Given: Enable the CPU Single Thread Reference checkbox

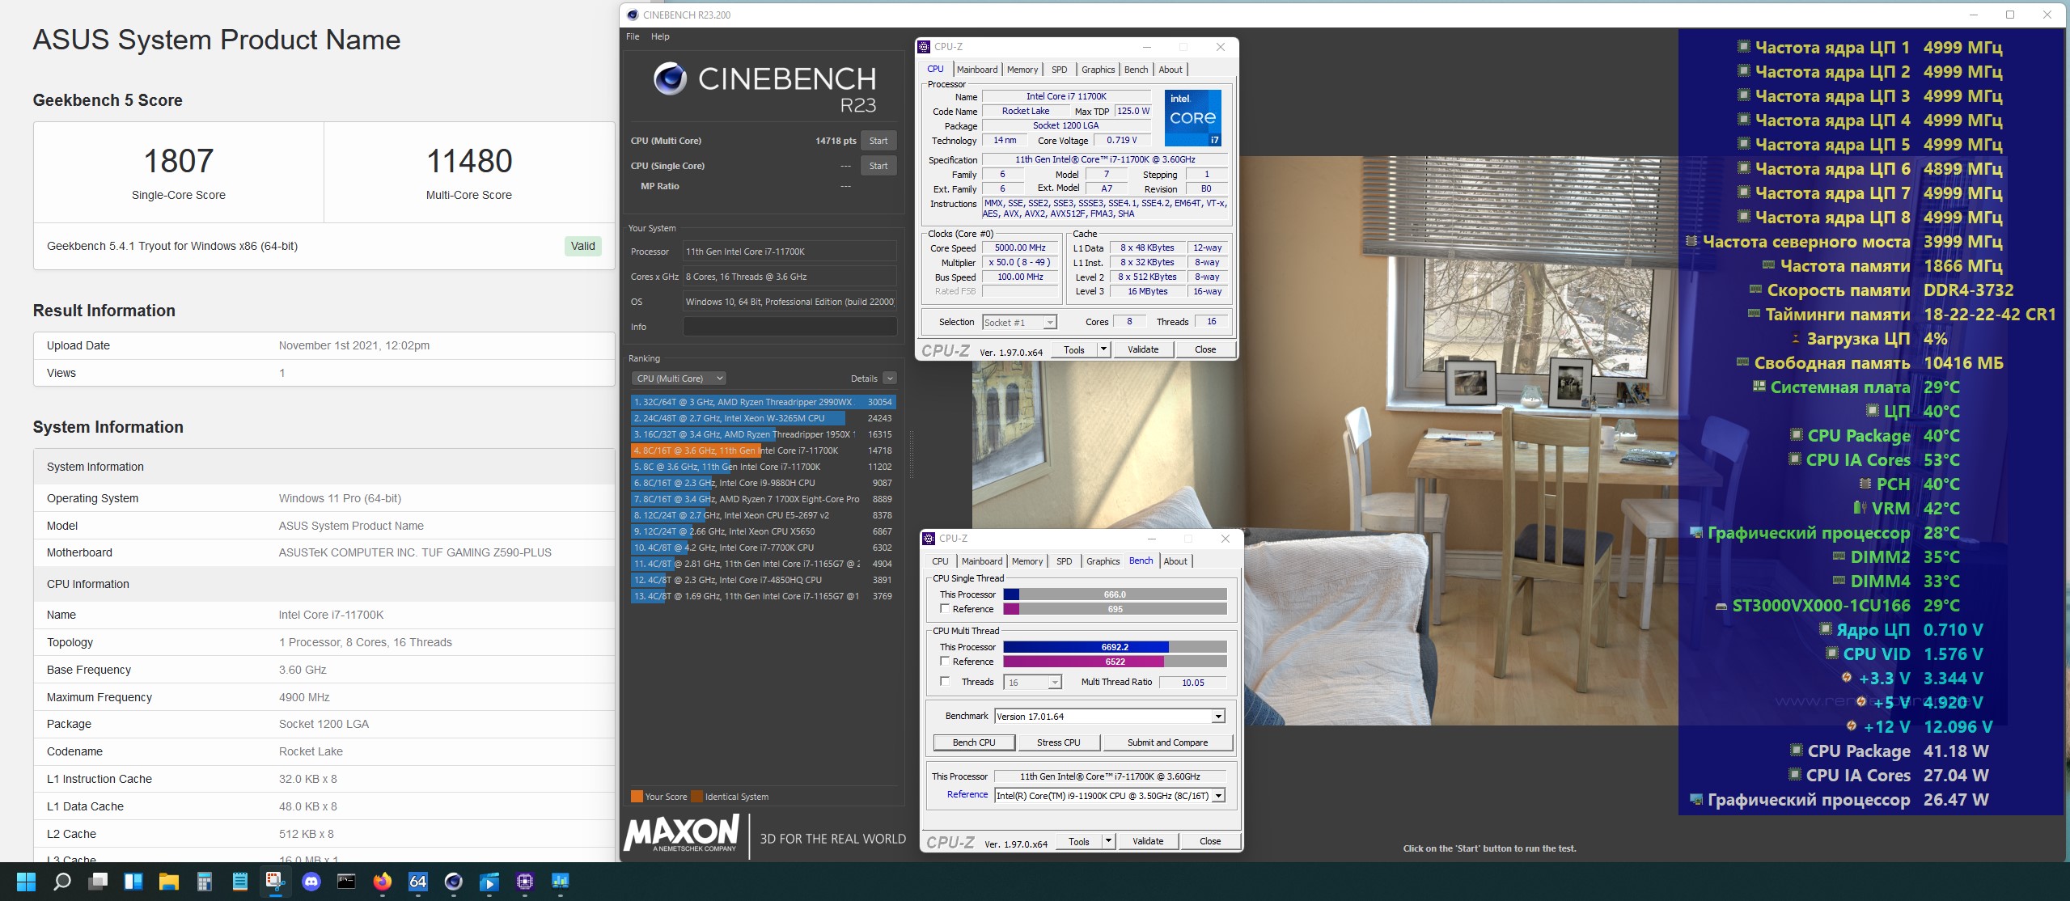Looking at the screenshot, I should click(945, 609).
